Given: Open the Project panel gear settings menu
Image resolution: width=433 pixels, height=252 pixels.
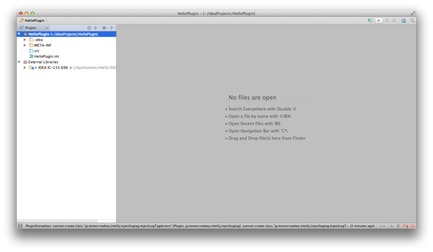Looking at the screenshot, I should [104, 28].
